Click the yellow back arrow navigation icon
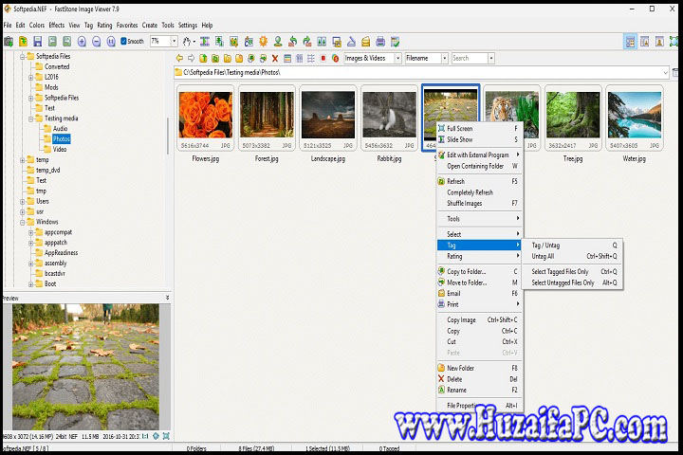 pos(179,59)
